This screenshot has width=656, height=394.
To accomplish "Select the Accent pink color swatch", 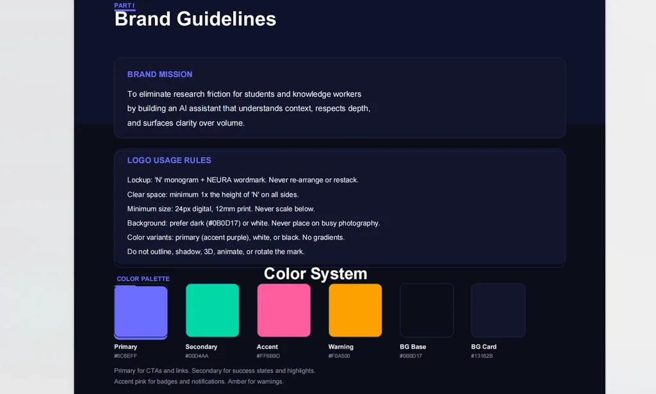I will pyautogui.click(x=284, y=310).
